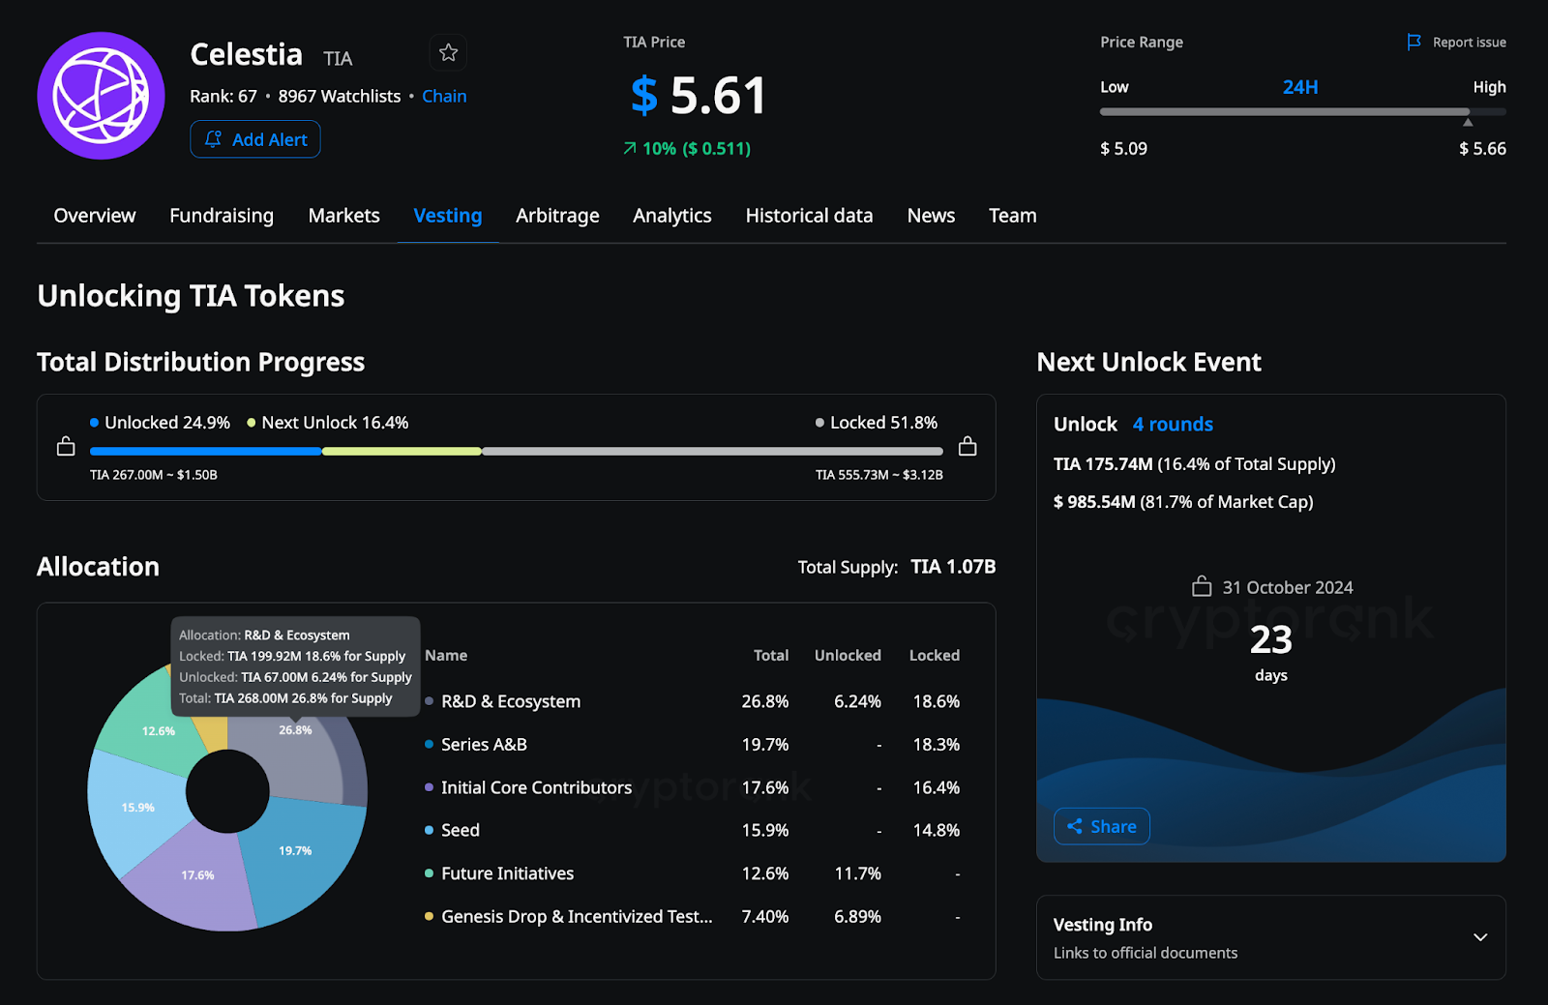Click the Unlocked column header
The height and width of the screenshot is (1005, 1548).
coord(848,655)
